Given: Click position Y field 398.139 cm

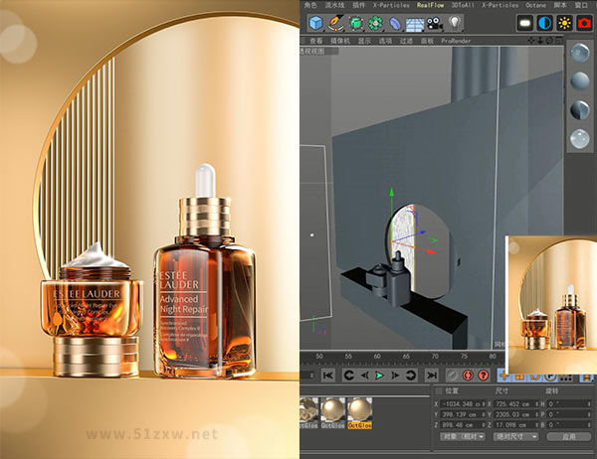Looking at the screenshot, I should (463, 414).
